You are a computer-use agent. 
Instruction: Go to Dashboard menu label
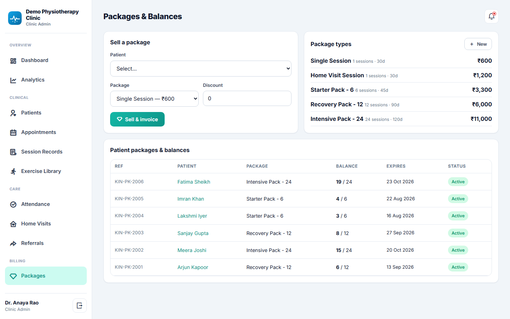(35, 60)
